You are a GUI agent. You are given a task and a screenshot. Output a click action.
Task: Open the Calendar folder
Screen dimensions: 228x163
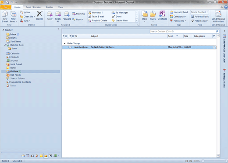pos(13,53)
